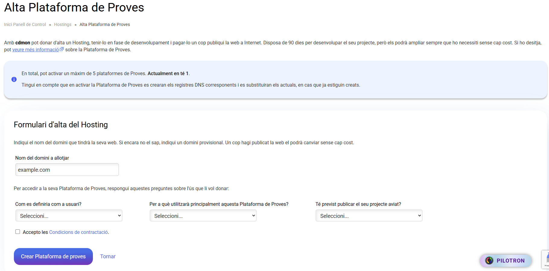
Task: Open the 'Condicions de contractació' link
Action: pyautogui.click(x=78, y=232)
